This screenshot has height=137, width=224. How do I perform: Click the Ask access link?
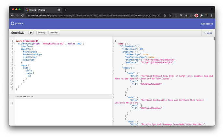pyautogui.click(x=207, y=24)
